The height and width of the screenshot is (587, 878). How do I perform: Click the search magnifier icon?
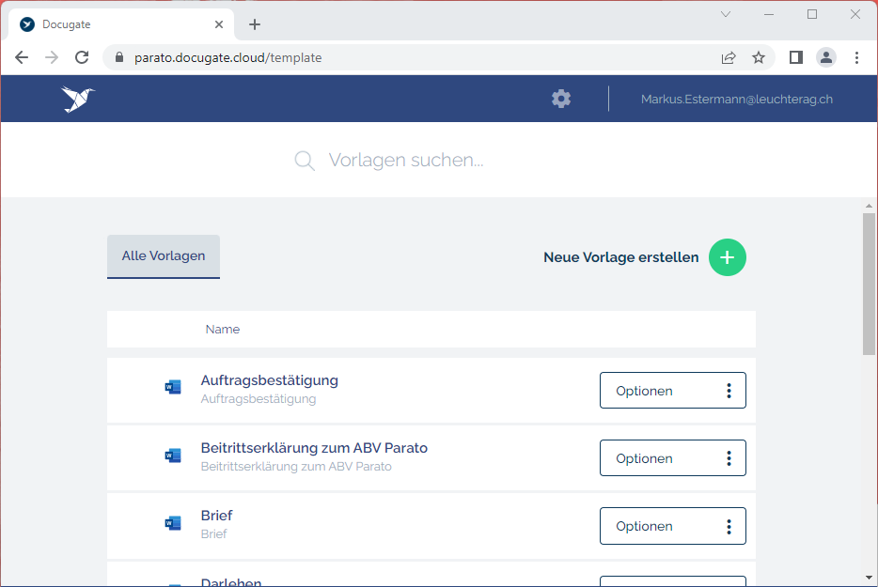tap(305, 161)
